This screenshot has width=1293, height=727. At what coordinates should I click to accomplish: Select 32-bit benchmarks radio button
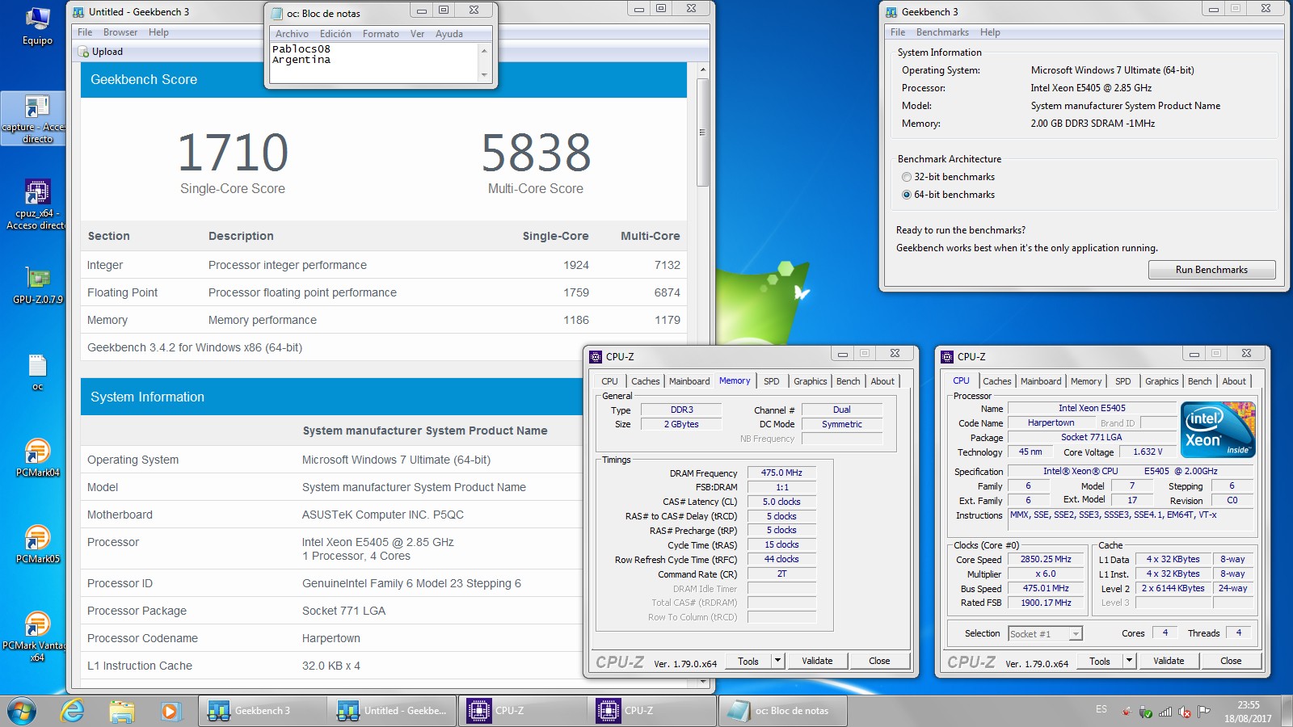point(907,177)
